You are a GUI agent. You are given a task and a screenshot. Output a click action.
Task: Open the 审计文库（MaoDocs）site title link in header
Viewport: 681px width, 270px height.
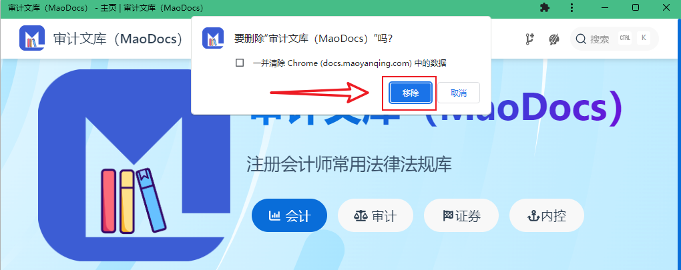[118, 39]
